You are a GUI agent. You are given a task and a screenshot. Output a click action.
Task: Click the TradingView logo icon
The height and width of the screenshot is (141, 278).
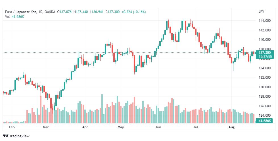click(6, 136)
